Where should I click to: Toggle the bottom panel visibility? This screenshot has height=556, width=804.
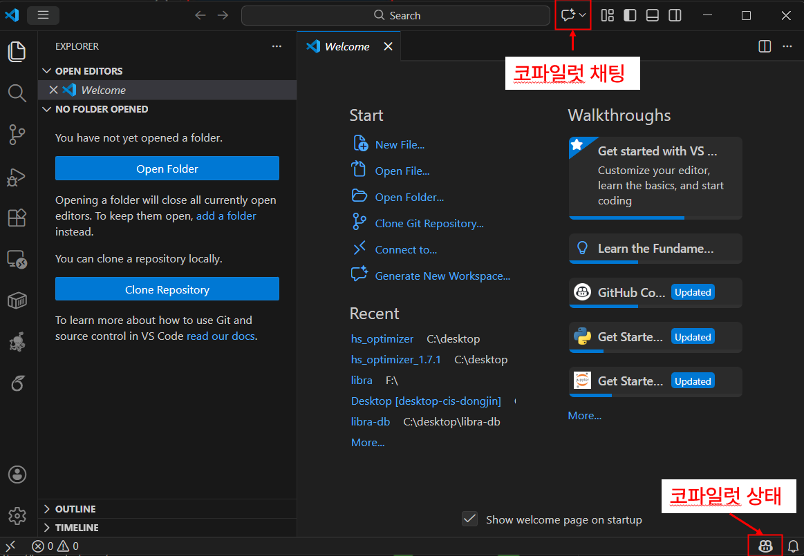click(653, 15)
